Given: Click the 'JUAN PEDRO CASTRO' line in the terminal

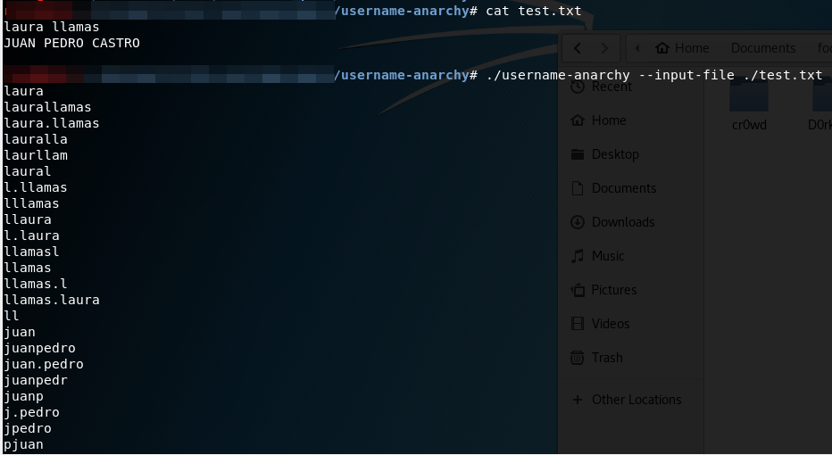Looking at the screenshot, I should pos(71,43).
